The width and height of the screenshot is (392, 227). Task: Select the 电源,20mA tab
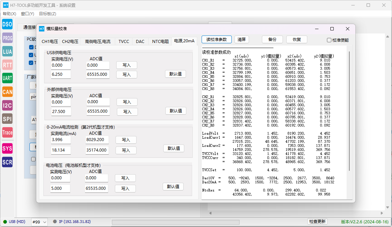pos(184,41)
